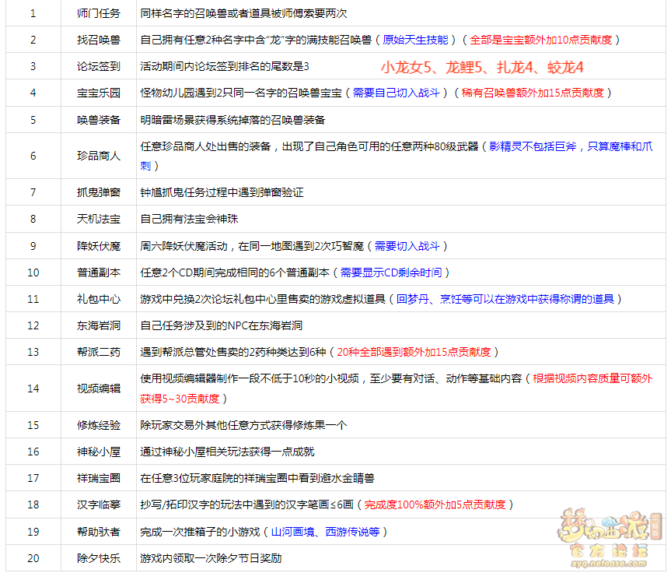671x573 pixels.
Task: Click orange note 小龙女5、龙鲤5、扎龙4、蛟龙4
Action: coord(482,67)
